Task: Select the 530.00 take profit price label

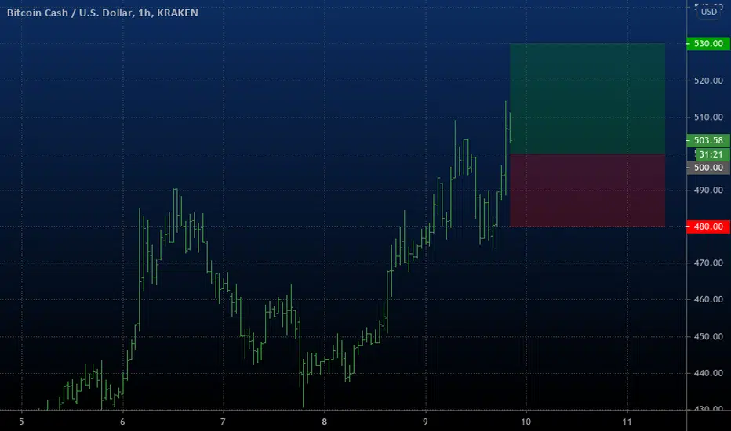Action: [708, 43]
